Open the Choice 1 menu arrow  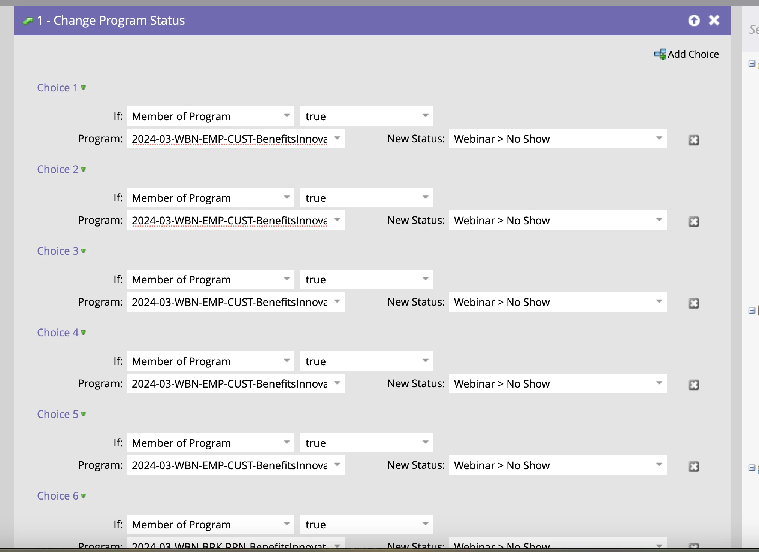(x=84, y=88)
